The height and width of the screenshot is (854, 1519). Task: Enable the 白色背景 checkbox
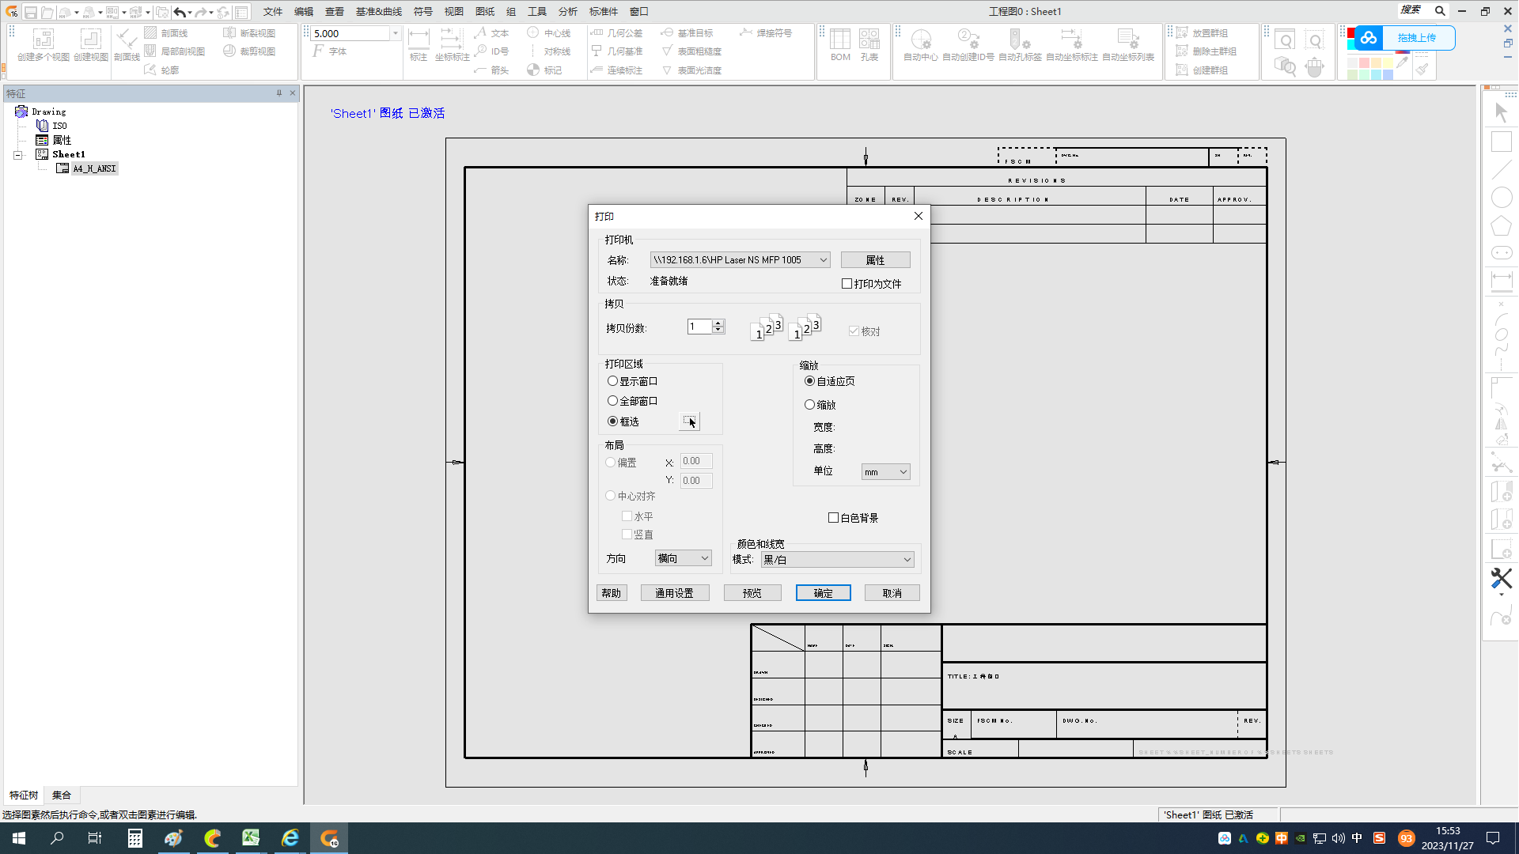tap(833, 518)
